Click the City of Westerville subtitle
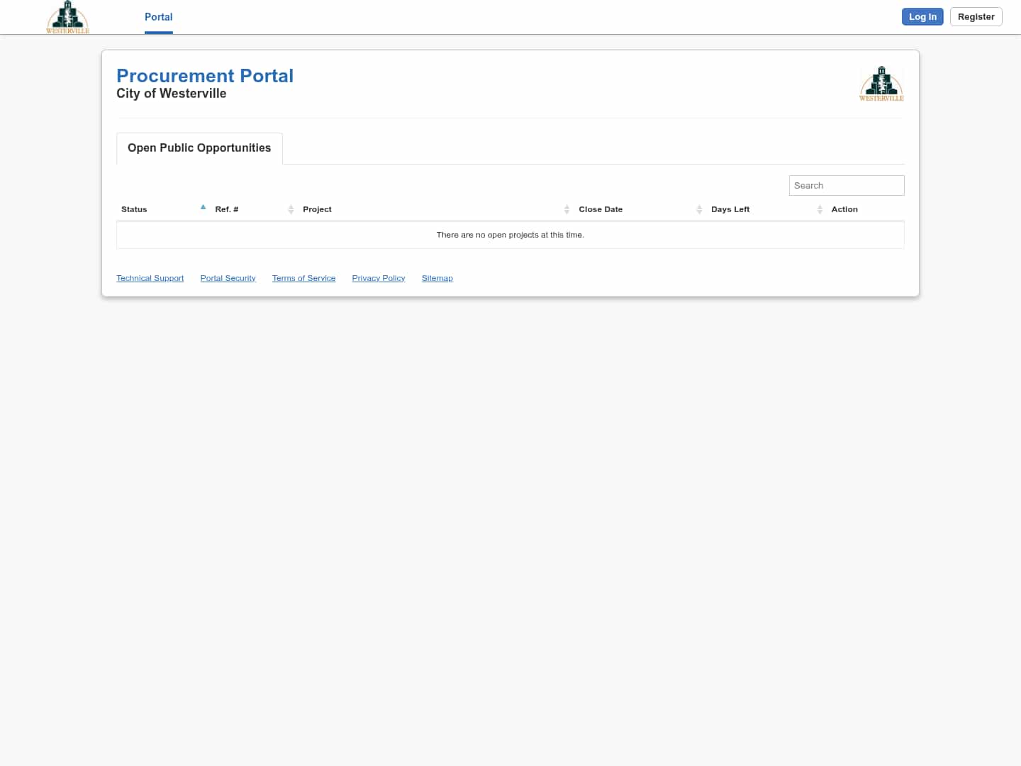 point(172,94)
